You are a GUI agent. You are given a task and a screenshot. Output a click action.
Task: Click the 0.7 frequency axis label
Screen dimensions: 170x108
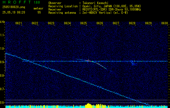coord(2,89)
